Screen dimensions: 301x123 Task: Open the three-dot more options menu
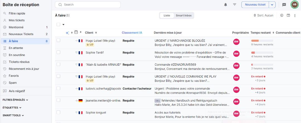[295, 16]
